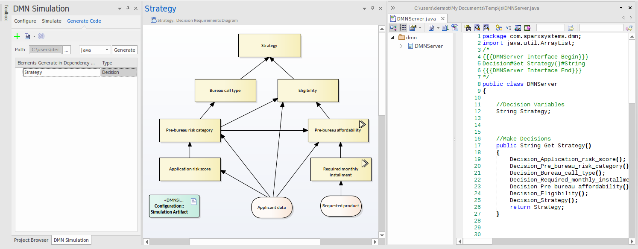
Task: Open the Java language dropdown
Action: (x=95, y=50)
